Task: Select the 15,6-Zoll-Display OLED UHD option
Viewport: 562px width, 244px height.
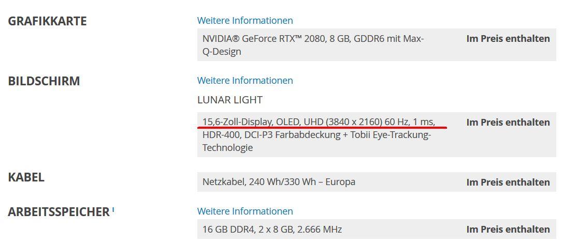Action: coord(290,123)
